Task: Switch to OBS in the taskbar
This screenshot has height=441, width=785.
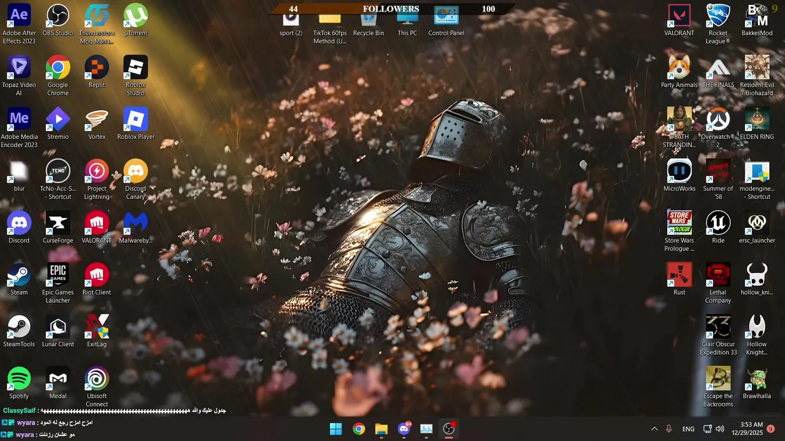Action: 449,429
